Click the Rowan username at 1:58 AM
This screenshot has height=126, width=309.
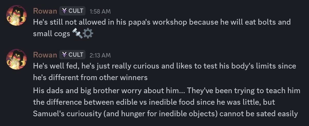[45, 11]
